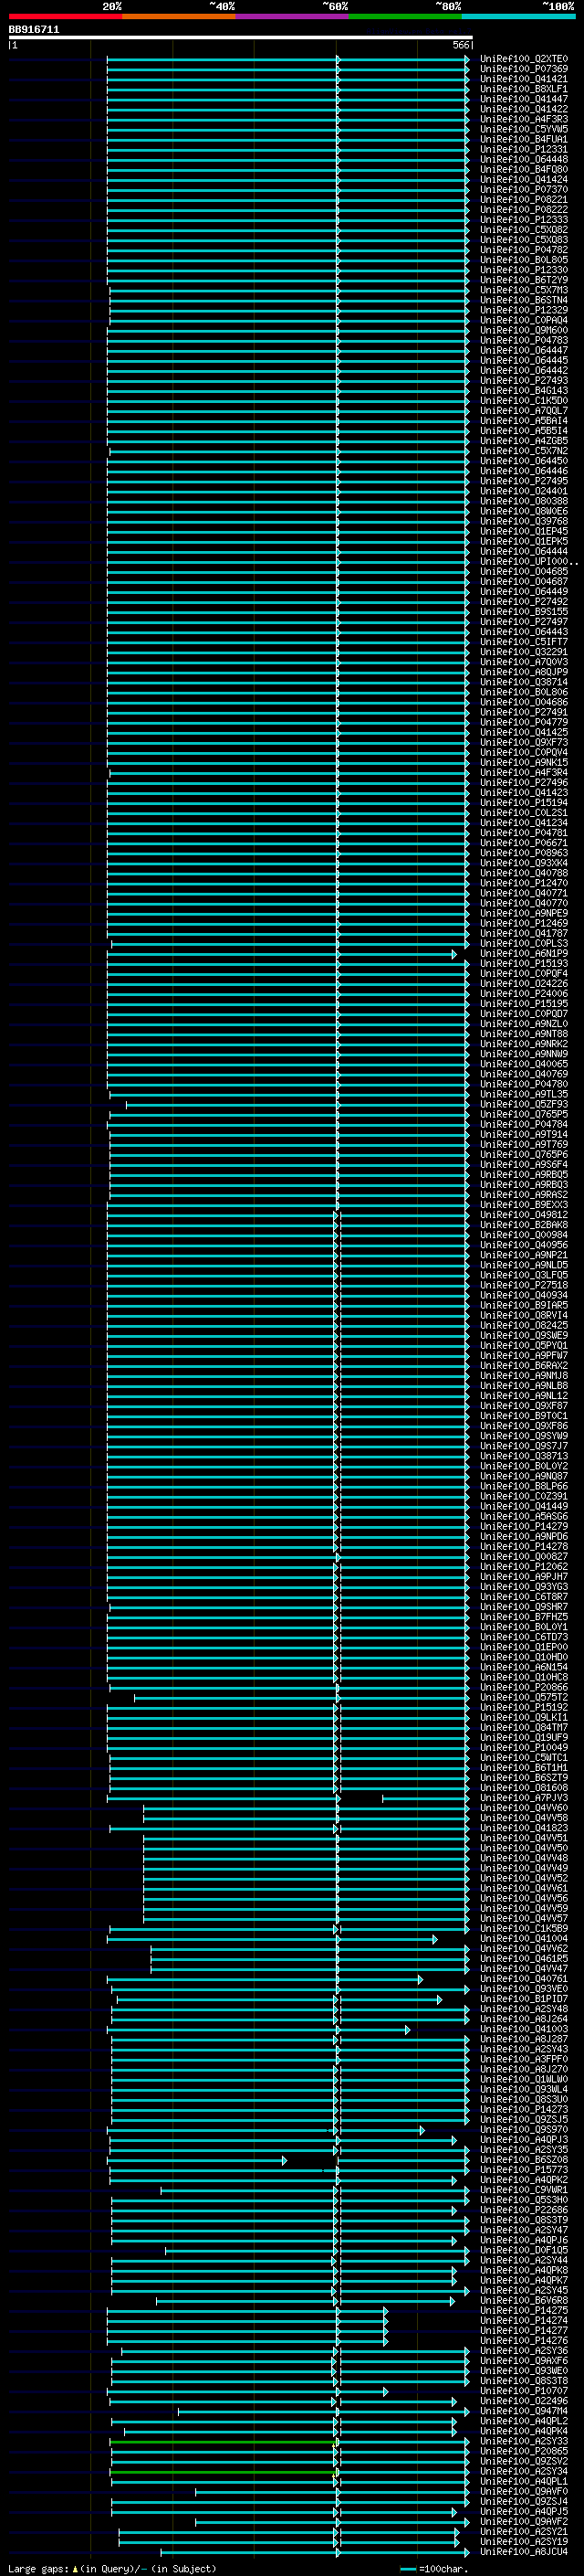
Task: Select hit label UniRef100_P12333
Action: tap(524, 220)
